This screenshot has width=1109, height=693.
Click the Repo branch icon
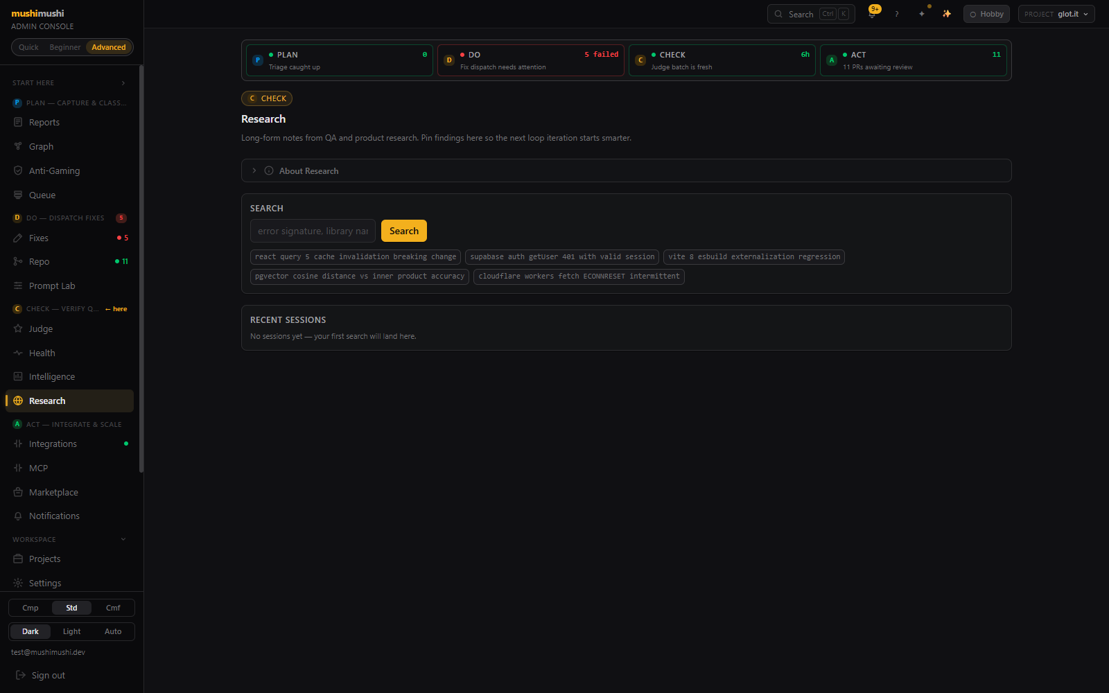pyautogui.click(x=18, y=261)
